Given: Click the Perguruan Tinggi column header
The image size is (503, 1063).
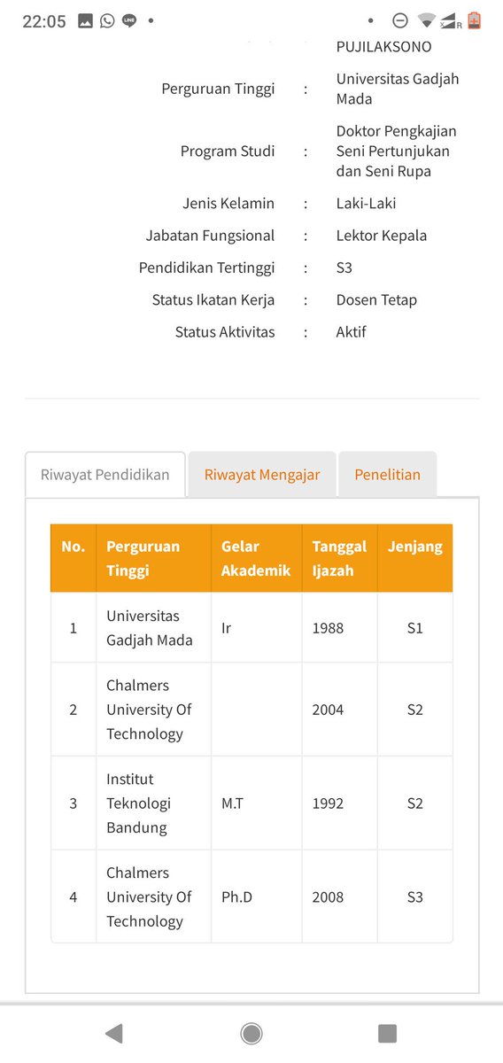Looking at the screenshot, I should tap(153, 558).
